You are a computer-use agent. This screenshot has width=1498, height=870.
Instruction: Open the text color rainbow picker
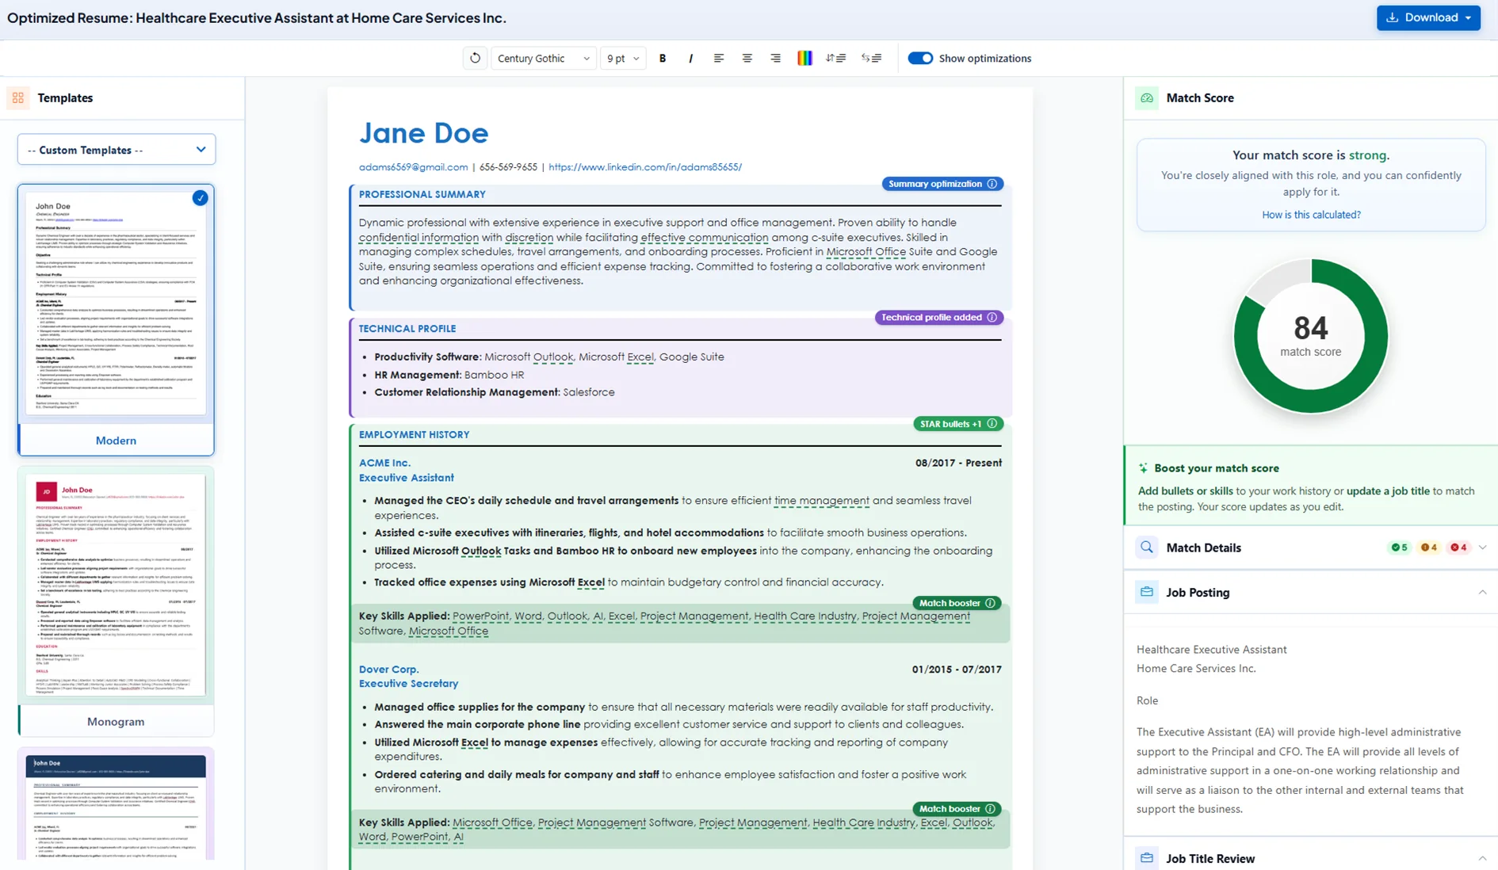coord(804,58)
